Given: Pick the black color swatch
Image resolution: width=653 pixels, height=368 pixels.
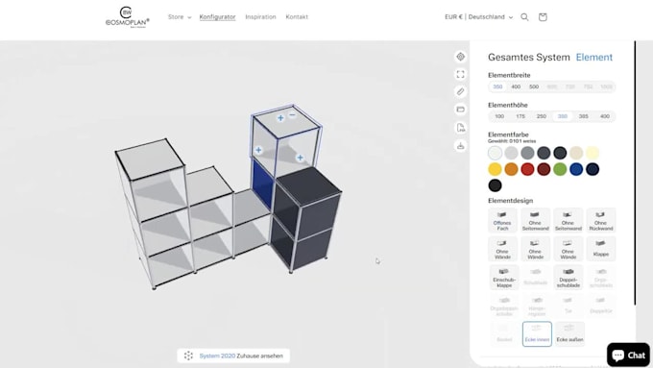Looking at the screenshot, I should 496,185.
